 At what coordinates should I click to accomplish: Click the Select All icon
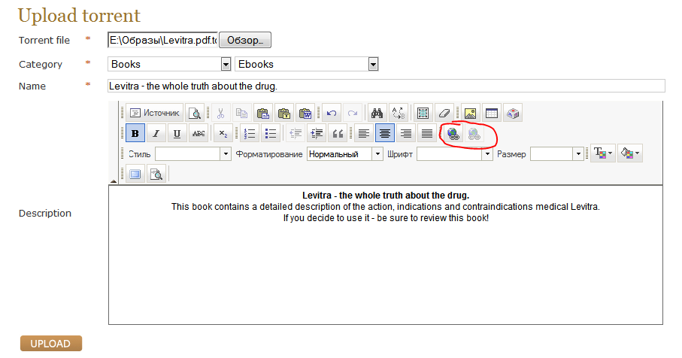[423, 113]
